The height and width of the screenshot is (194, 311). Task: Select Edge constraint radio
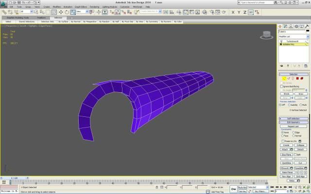[x=294, y=132]
